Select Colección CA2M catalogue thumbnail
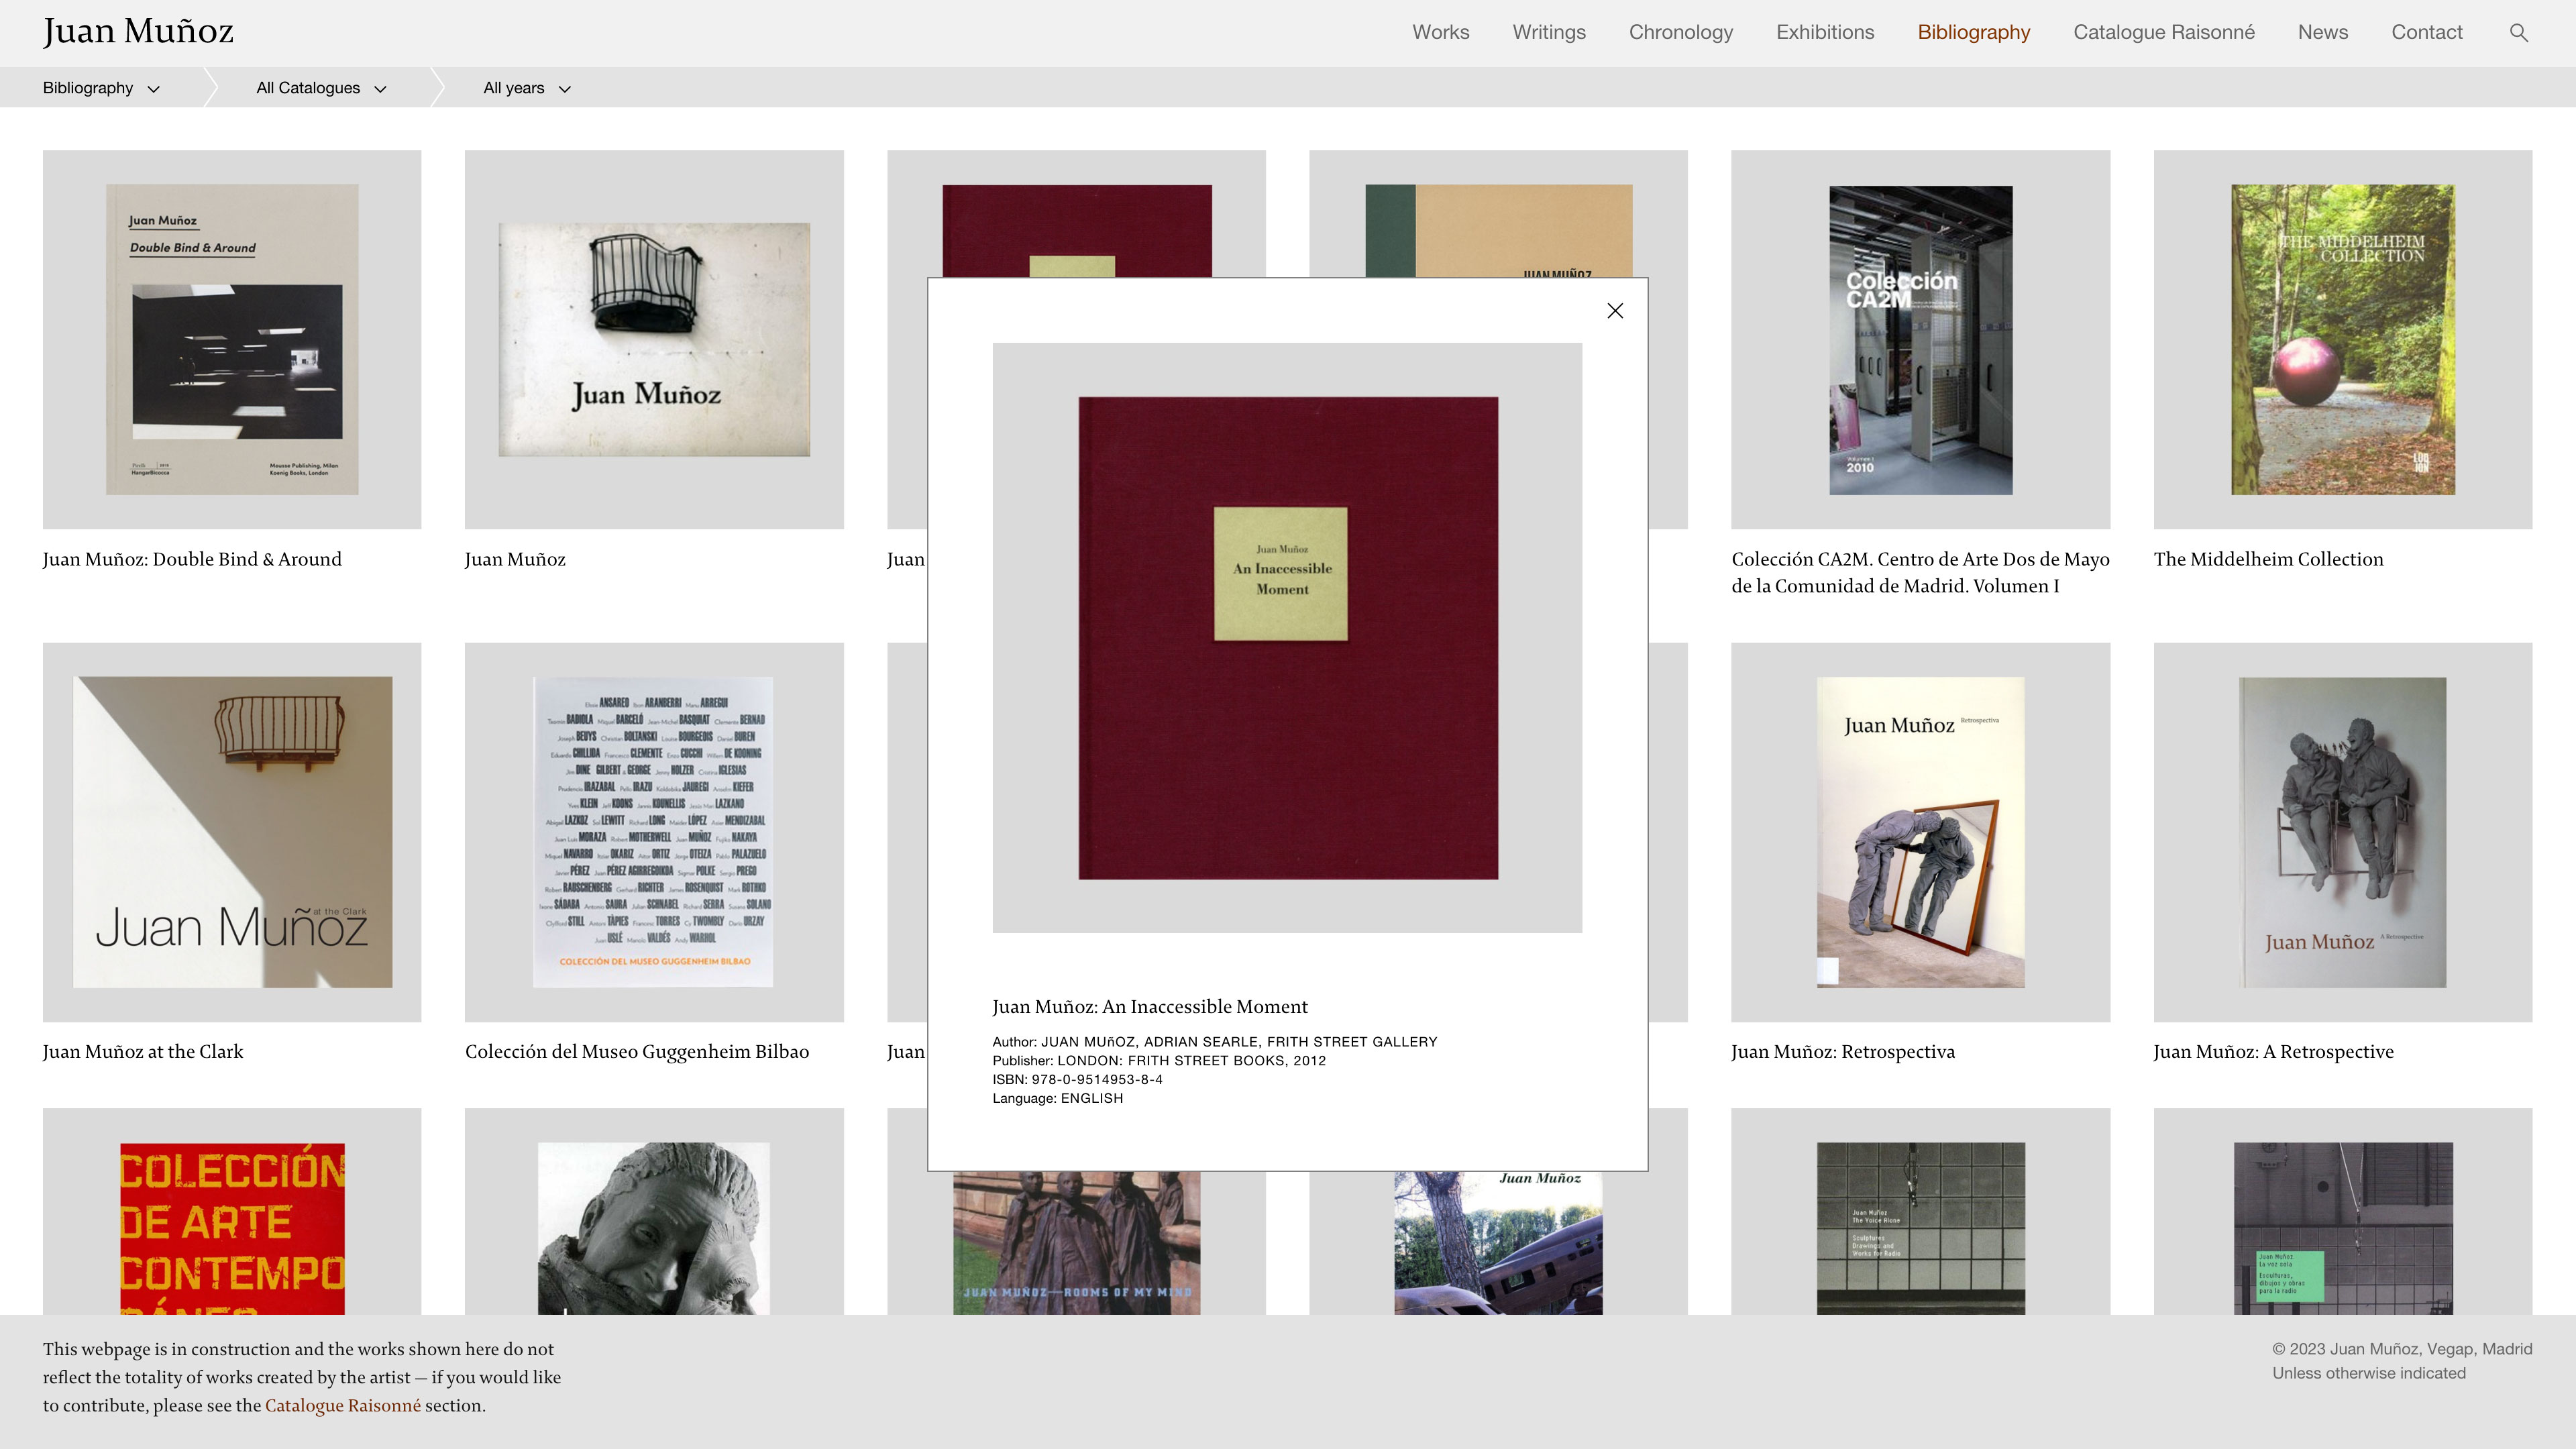This screenshot has height=1449, width=2576. tap(1920, 339)
